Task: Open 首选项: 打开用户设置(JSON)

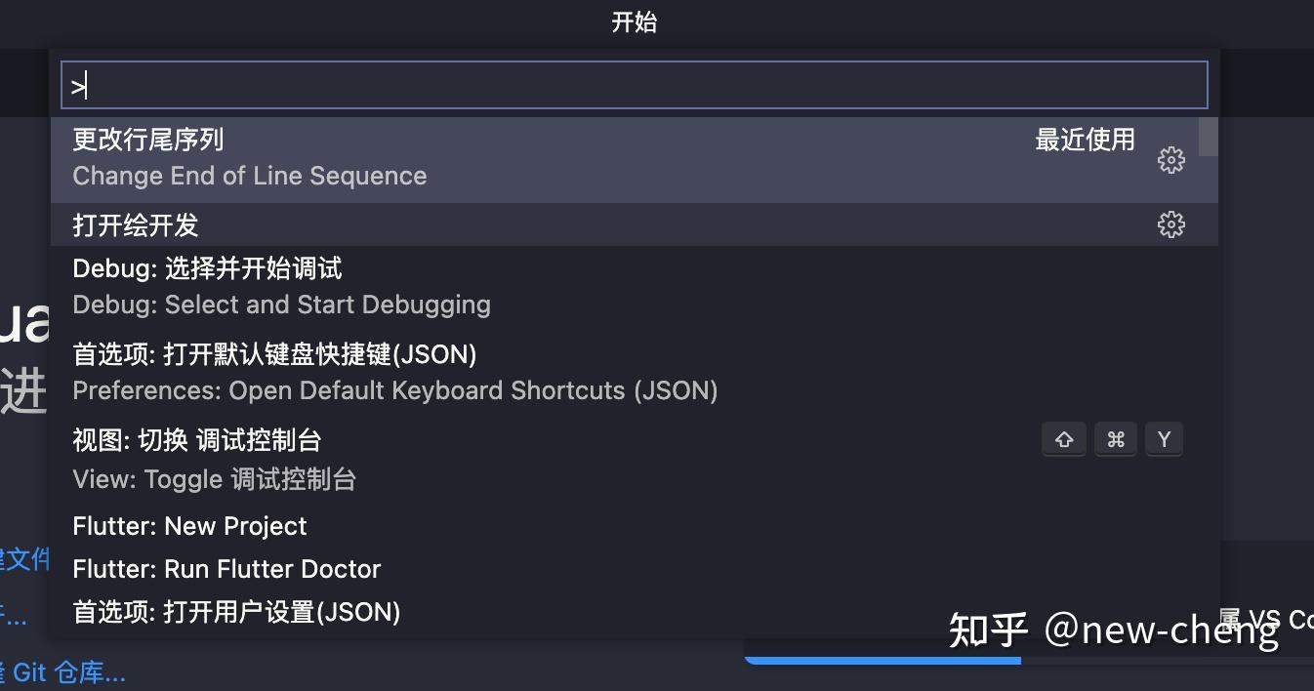Action: pos(236,612)
